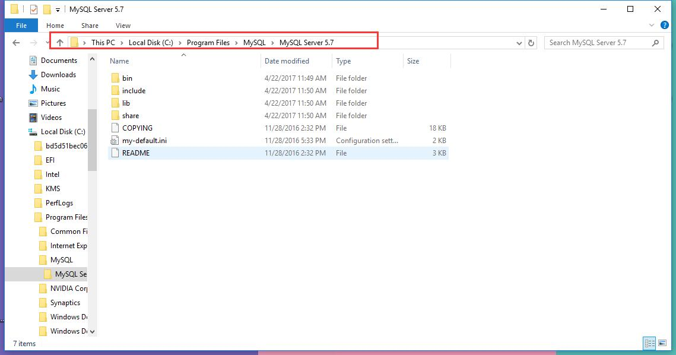Viewport: 676px width, 355px height.
Task: Open Music in the navigation pane
Action: (x=50, y=89)
